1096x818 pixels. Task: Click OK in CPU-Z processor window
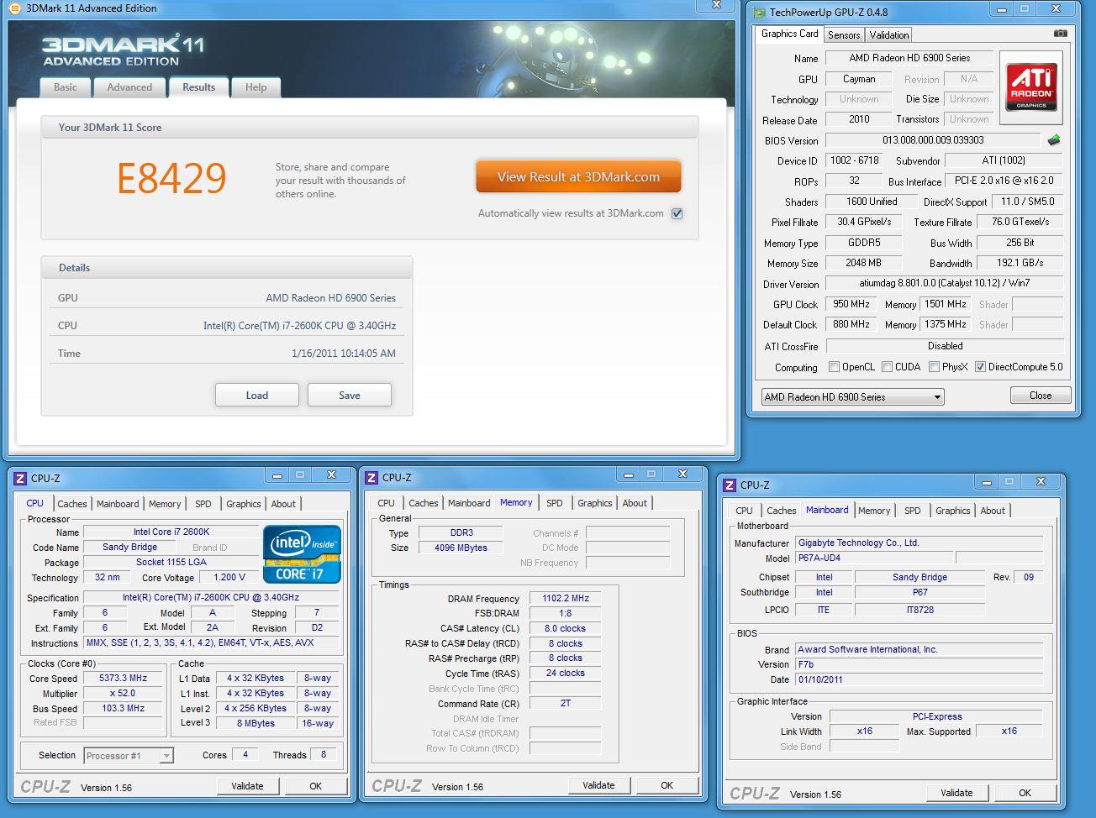point(315,786)
